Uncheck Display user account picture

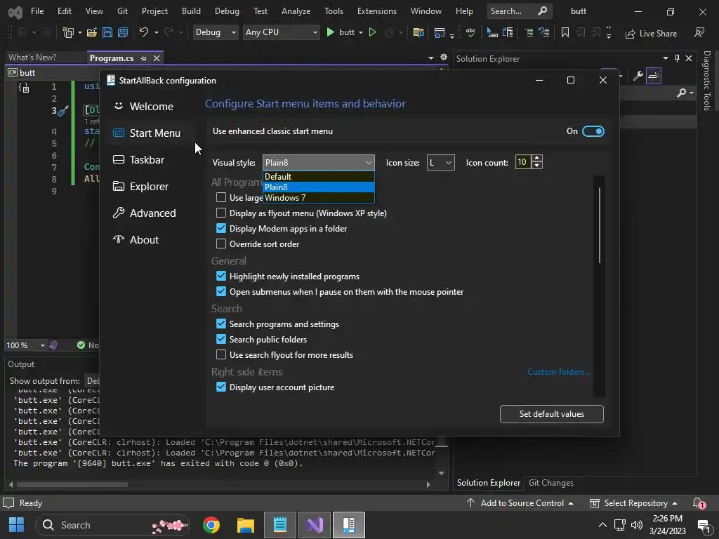pos(221,387)
